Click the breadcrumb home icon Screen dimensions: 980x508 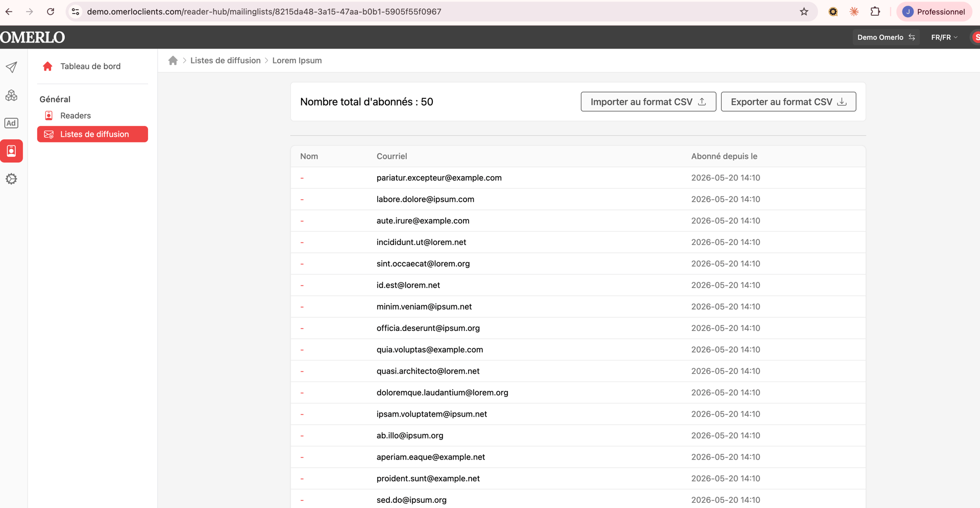173,60
